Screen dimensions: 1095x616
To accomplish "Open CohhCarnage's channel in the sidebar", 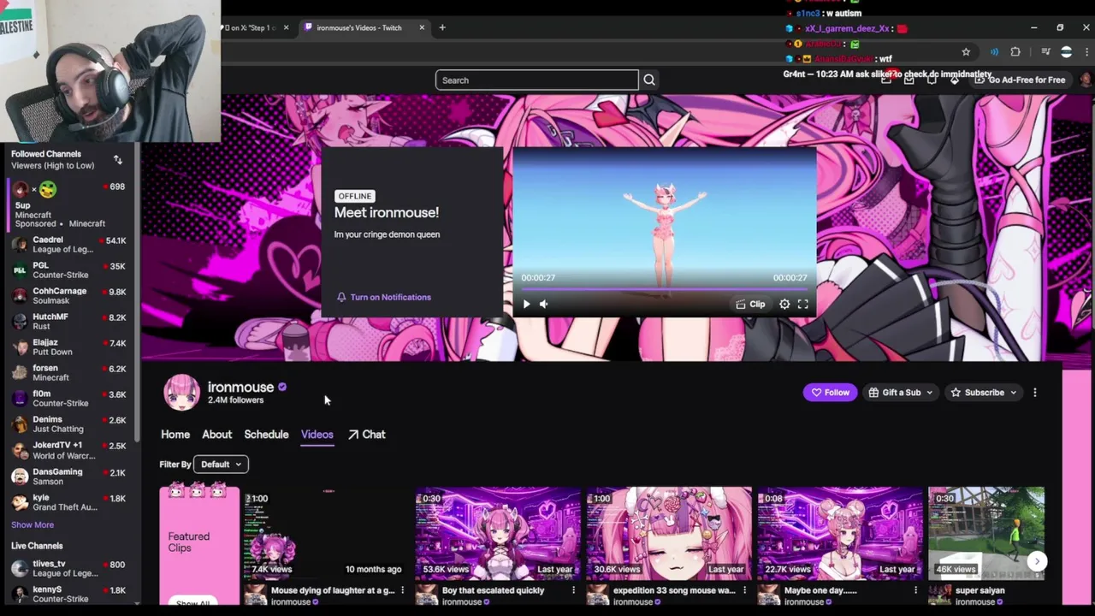I will point(70,296).
